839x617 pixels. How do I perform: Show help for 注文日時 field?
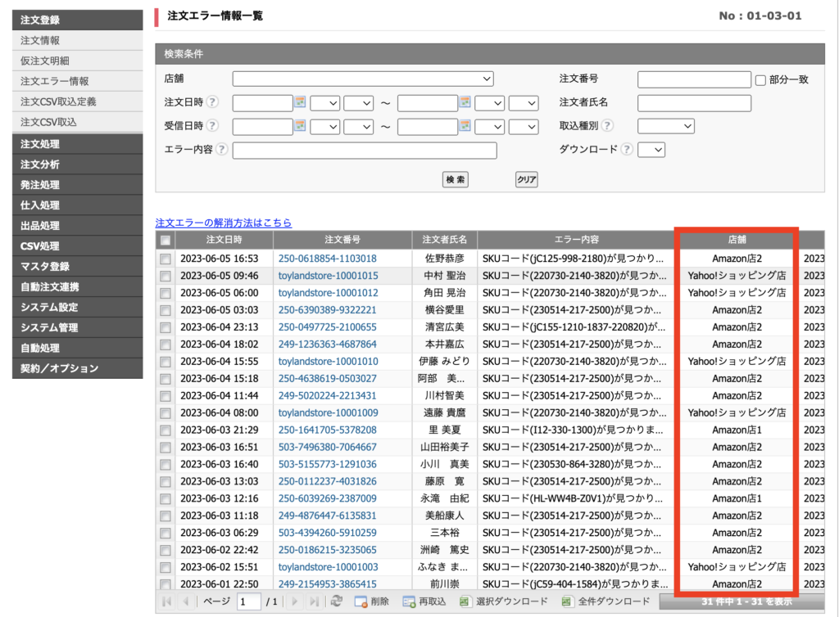[x=212, y=101]
